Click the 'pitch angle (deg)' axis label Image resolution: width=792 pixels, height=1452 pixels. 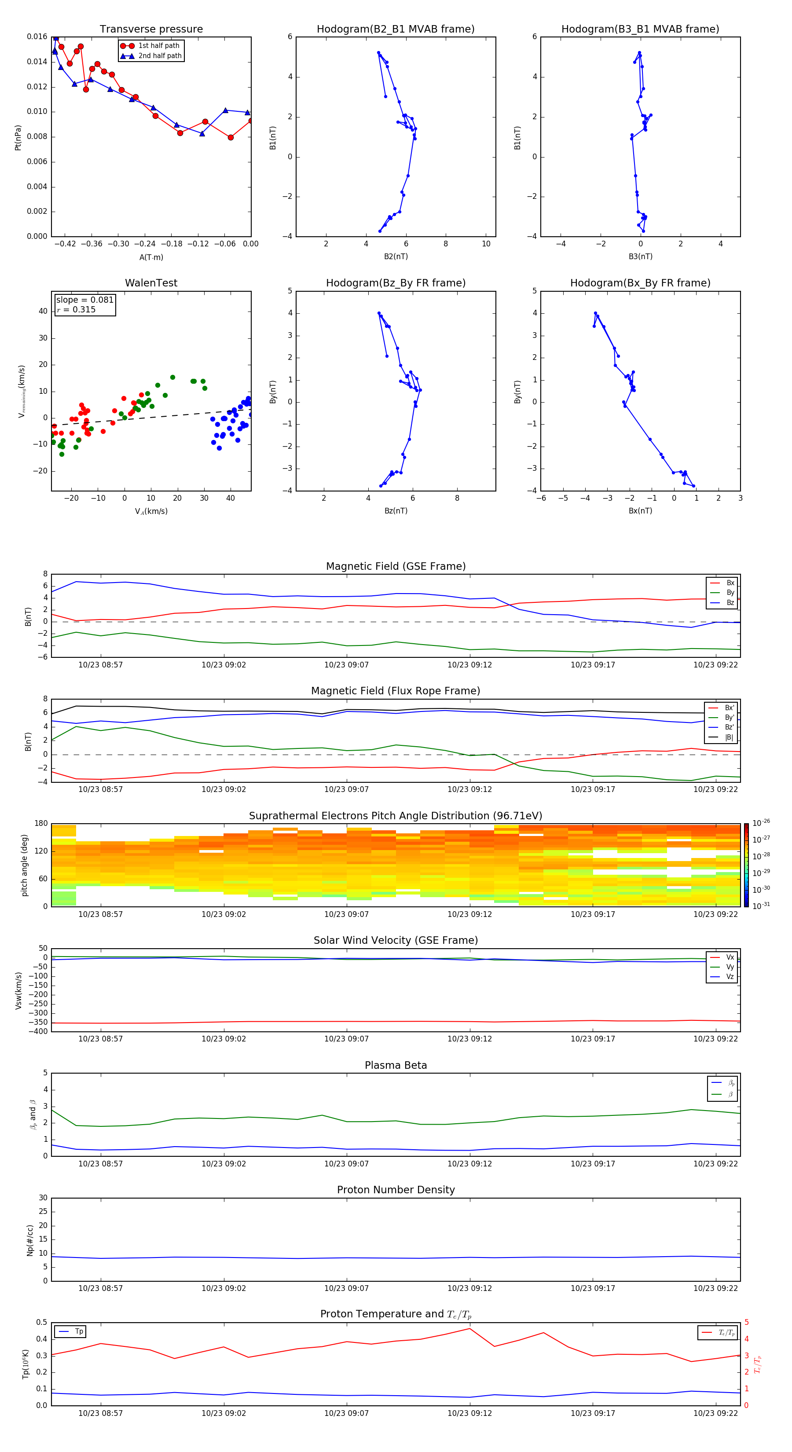[x=24, y=865]
